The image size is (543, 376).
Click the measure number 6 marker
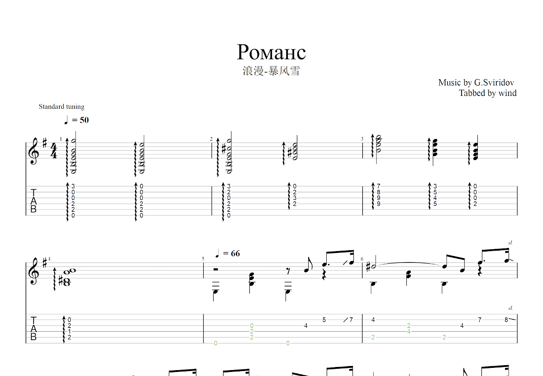(x=362, y=259)
